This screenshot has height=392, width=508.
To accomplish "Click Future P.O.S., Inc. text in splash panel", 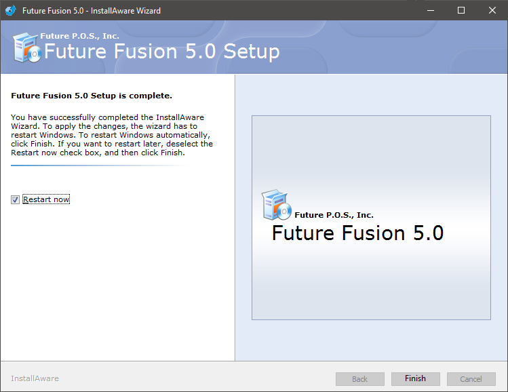I will click(334, 215).
